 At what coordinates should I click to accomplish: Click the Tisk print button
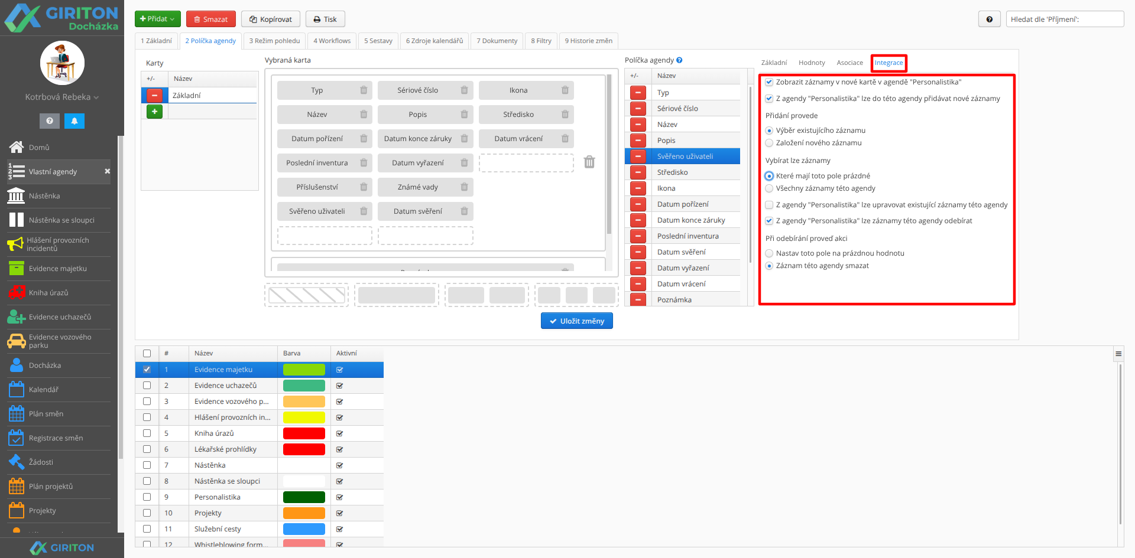[325, 19]
